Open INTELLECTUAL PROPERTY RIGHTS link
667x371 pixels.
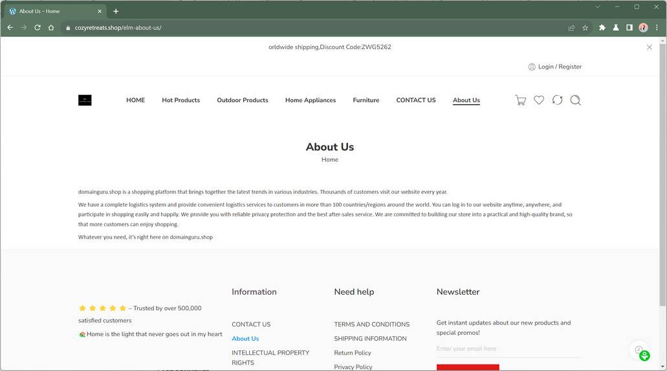point(270,358)
